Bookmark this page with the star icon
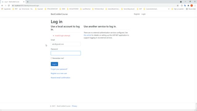197x111 pixels. (178, 6)
